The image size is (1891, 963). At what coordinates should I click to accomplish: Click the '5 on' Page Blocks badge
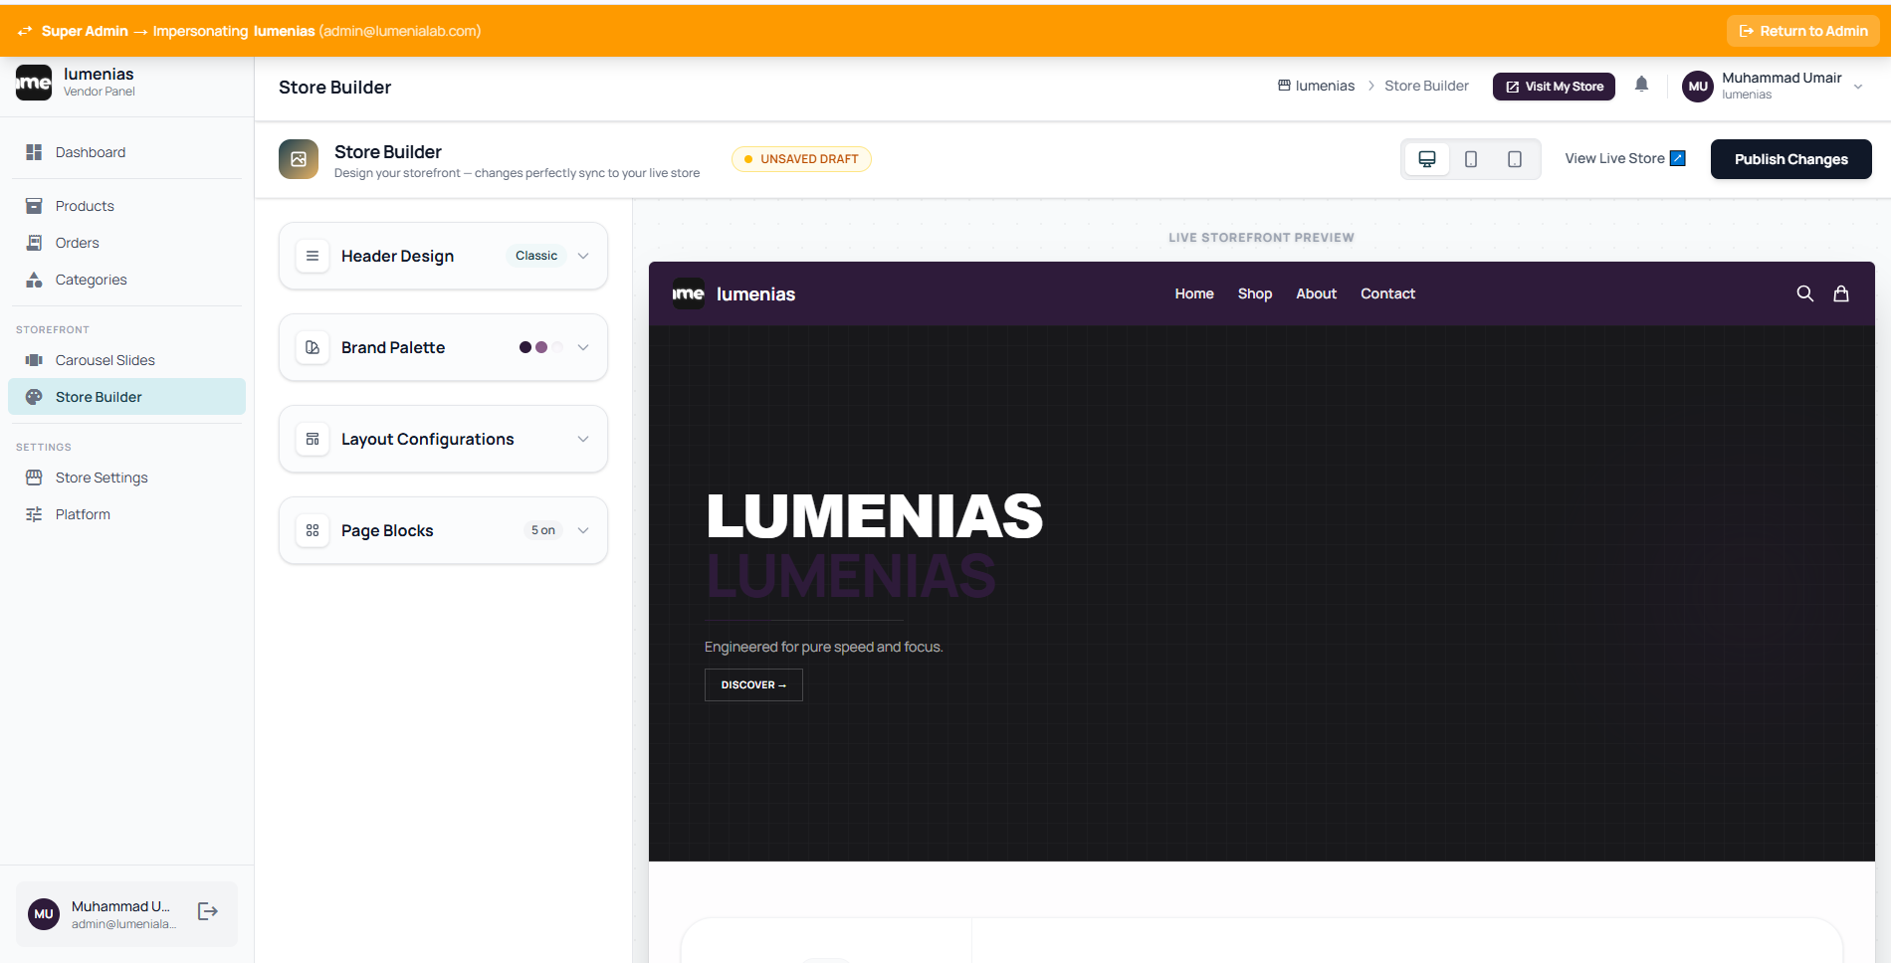pyautogui.click(x=543, y=530)
